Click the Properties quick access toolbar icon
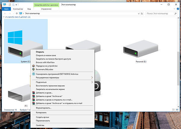The height and width of the screenshot is (129, 181). click(10, 5)
